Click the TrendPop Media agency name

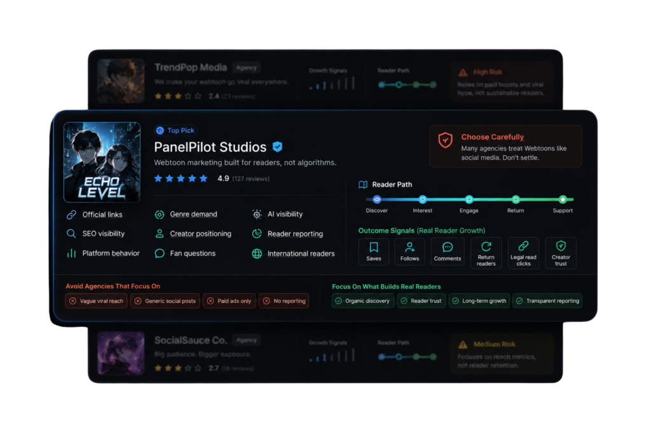191,67
